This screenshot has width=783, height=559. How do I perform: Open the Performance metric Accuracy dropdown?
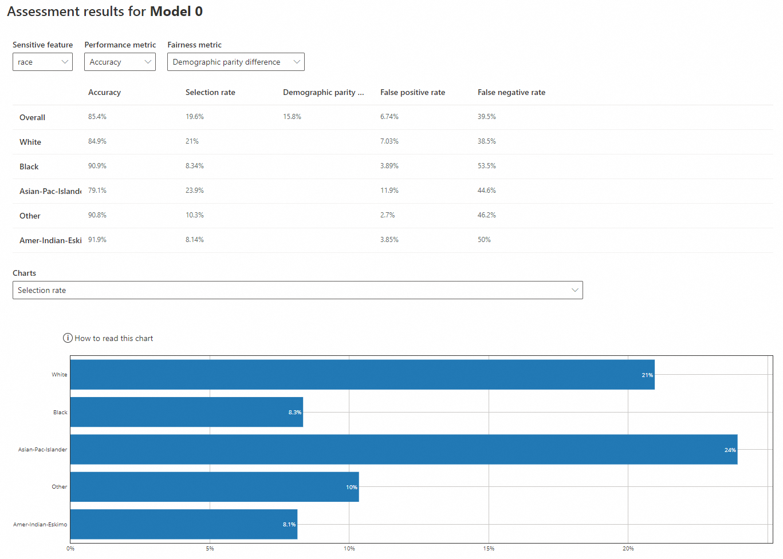click(x=120, y=62)
